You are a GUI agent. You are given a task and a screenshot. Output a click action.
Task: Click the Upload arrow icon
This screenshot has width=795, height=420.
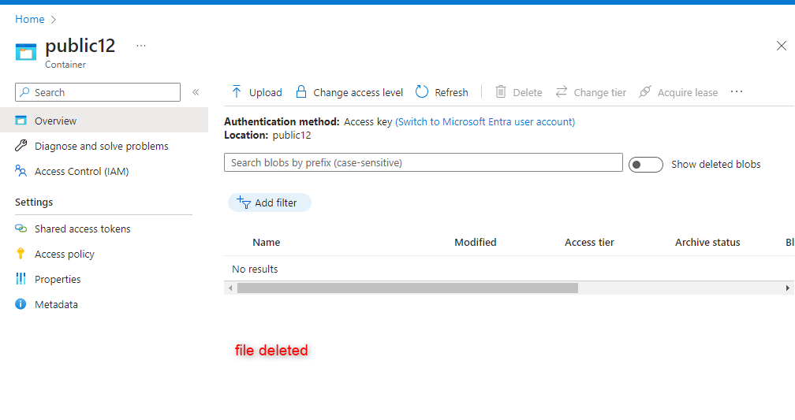click(x=237, y=91)
